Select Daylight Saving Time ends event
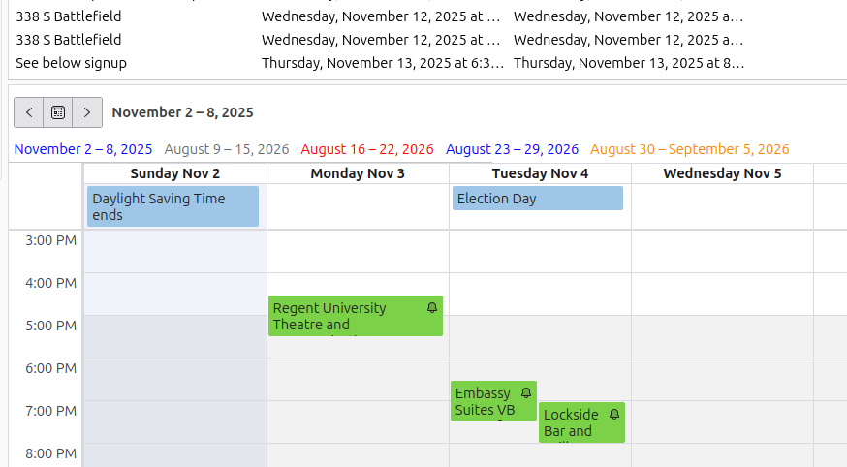The height and width of the screenshot is (467, 847). (173, 206)
